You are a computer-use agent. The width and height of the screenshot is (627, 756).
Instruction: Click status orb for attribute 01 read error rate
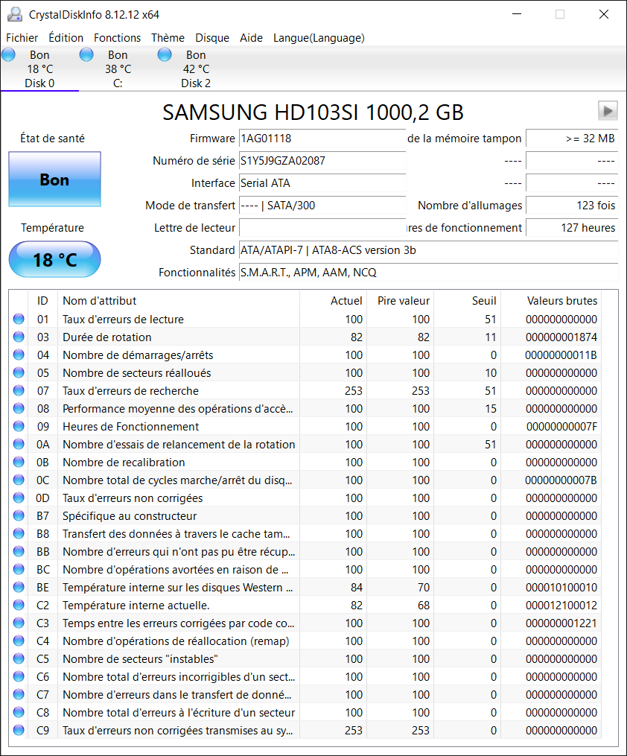(19, 320)
